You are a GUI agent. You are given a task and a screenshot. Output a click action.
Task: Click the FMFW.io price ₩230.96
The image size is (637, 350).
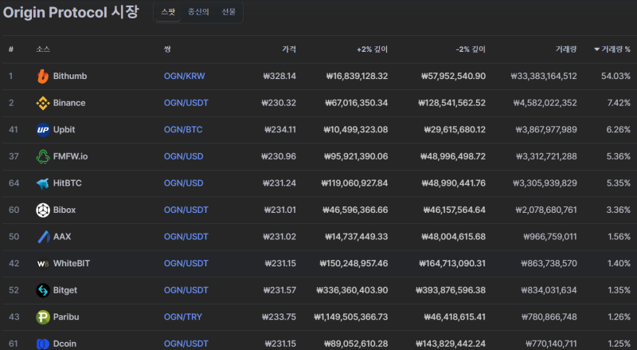point(279,156)
